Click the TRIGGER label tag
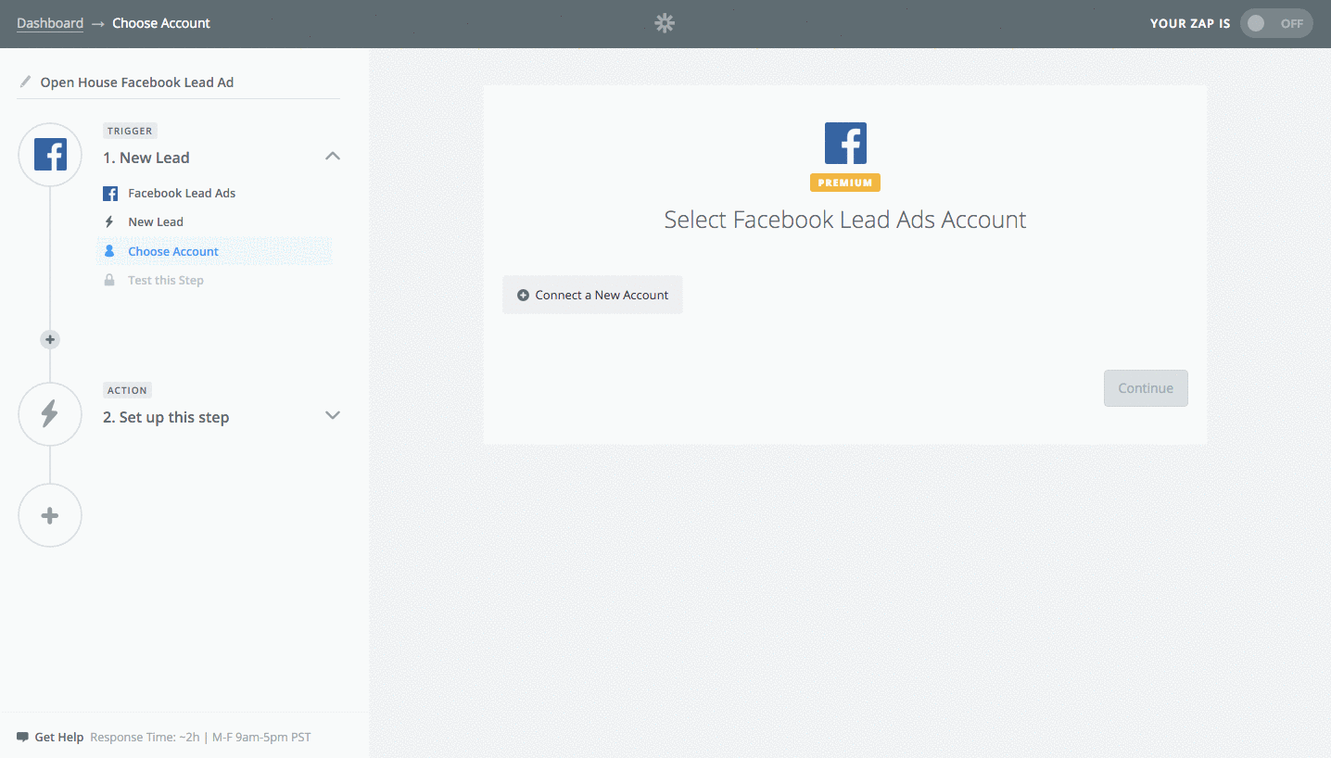Screen dimensions: 1331x758 coord(130,131)
